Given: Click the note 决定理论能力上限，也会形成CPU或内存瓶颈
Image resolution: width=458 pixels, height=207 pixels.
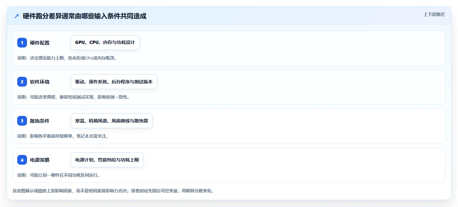Looking at the screenshot, I should [73, 58].
